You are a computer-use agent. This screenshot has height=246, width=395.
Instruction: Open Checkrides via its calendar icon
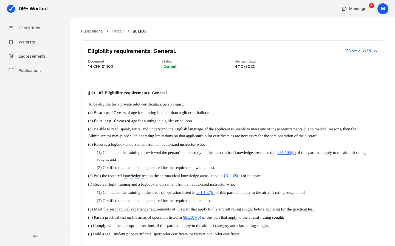(x=11, y=28)
